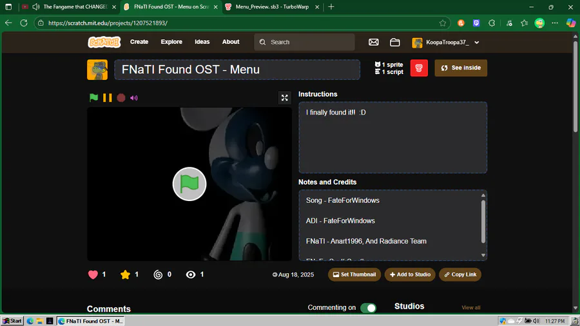The height and width of the screenshot is (326, 580).
Task: Click the views eye icon
Action: pyautogui.click(x=191, y=274)
